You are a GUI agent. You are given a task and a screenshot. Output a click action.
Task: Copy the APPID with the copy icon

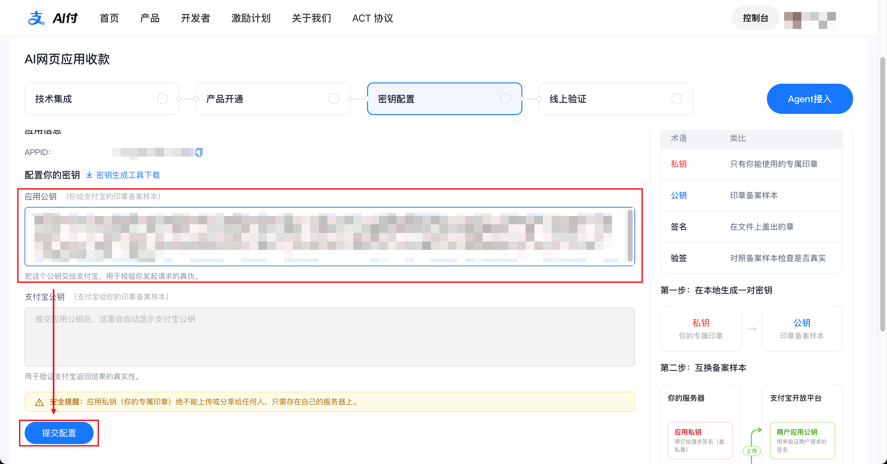point(199,152)
